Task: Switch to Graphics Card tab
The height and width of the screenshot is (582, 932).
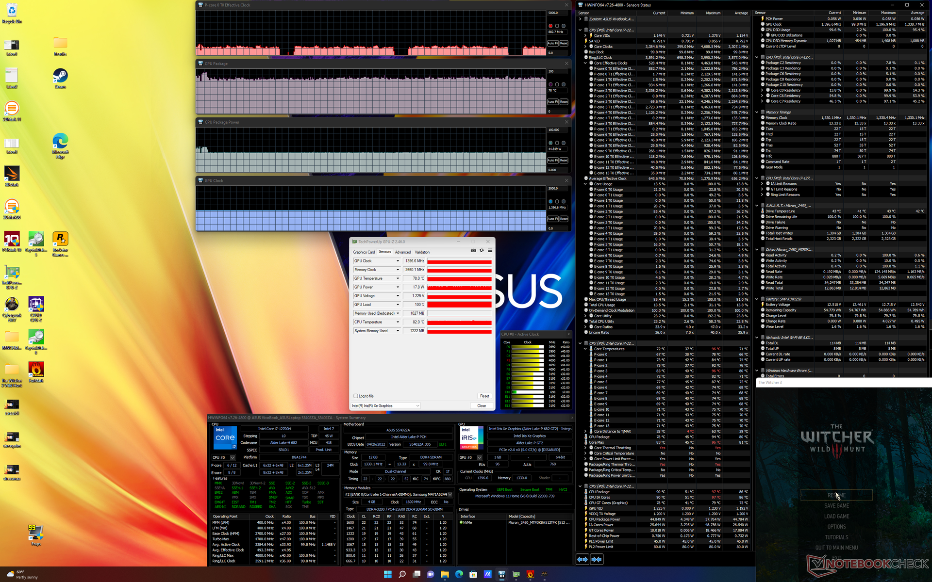Action: point(364,252)
